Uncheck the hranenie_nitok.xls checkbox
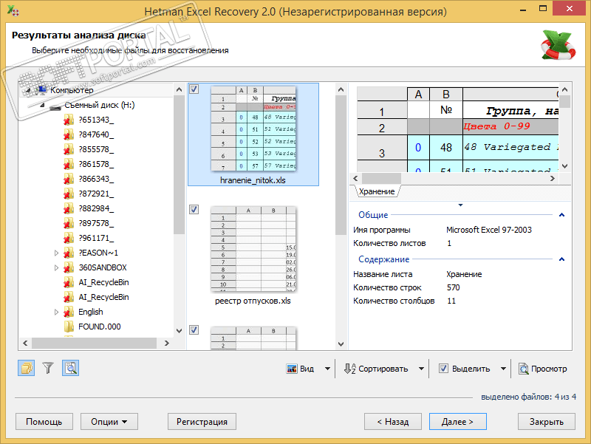The image size is (591, 444). (194, 89)
